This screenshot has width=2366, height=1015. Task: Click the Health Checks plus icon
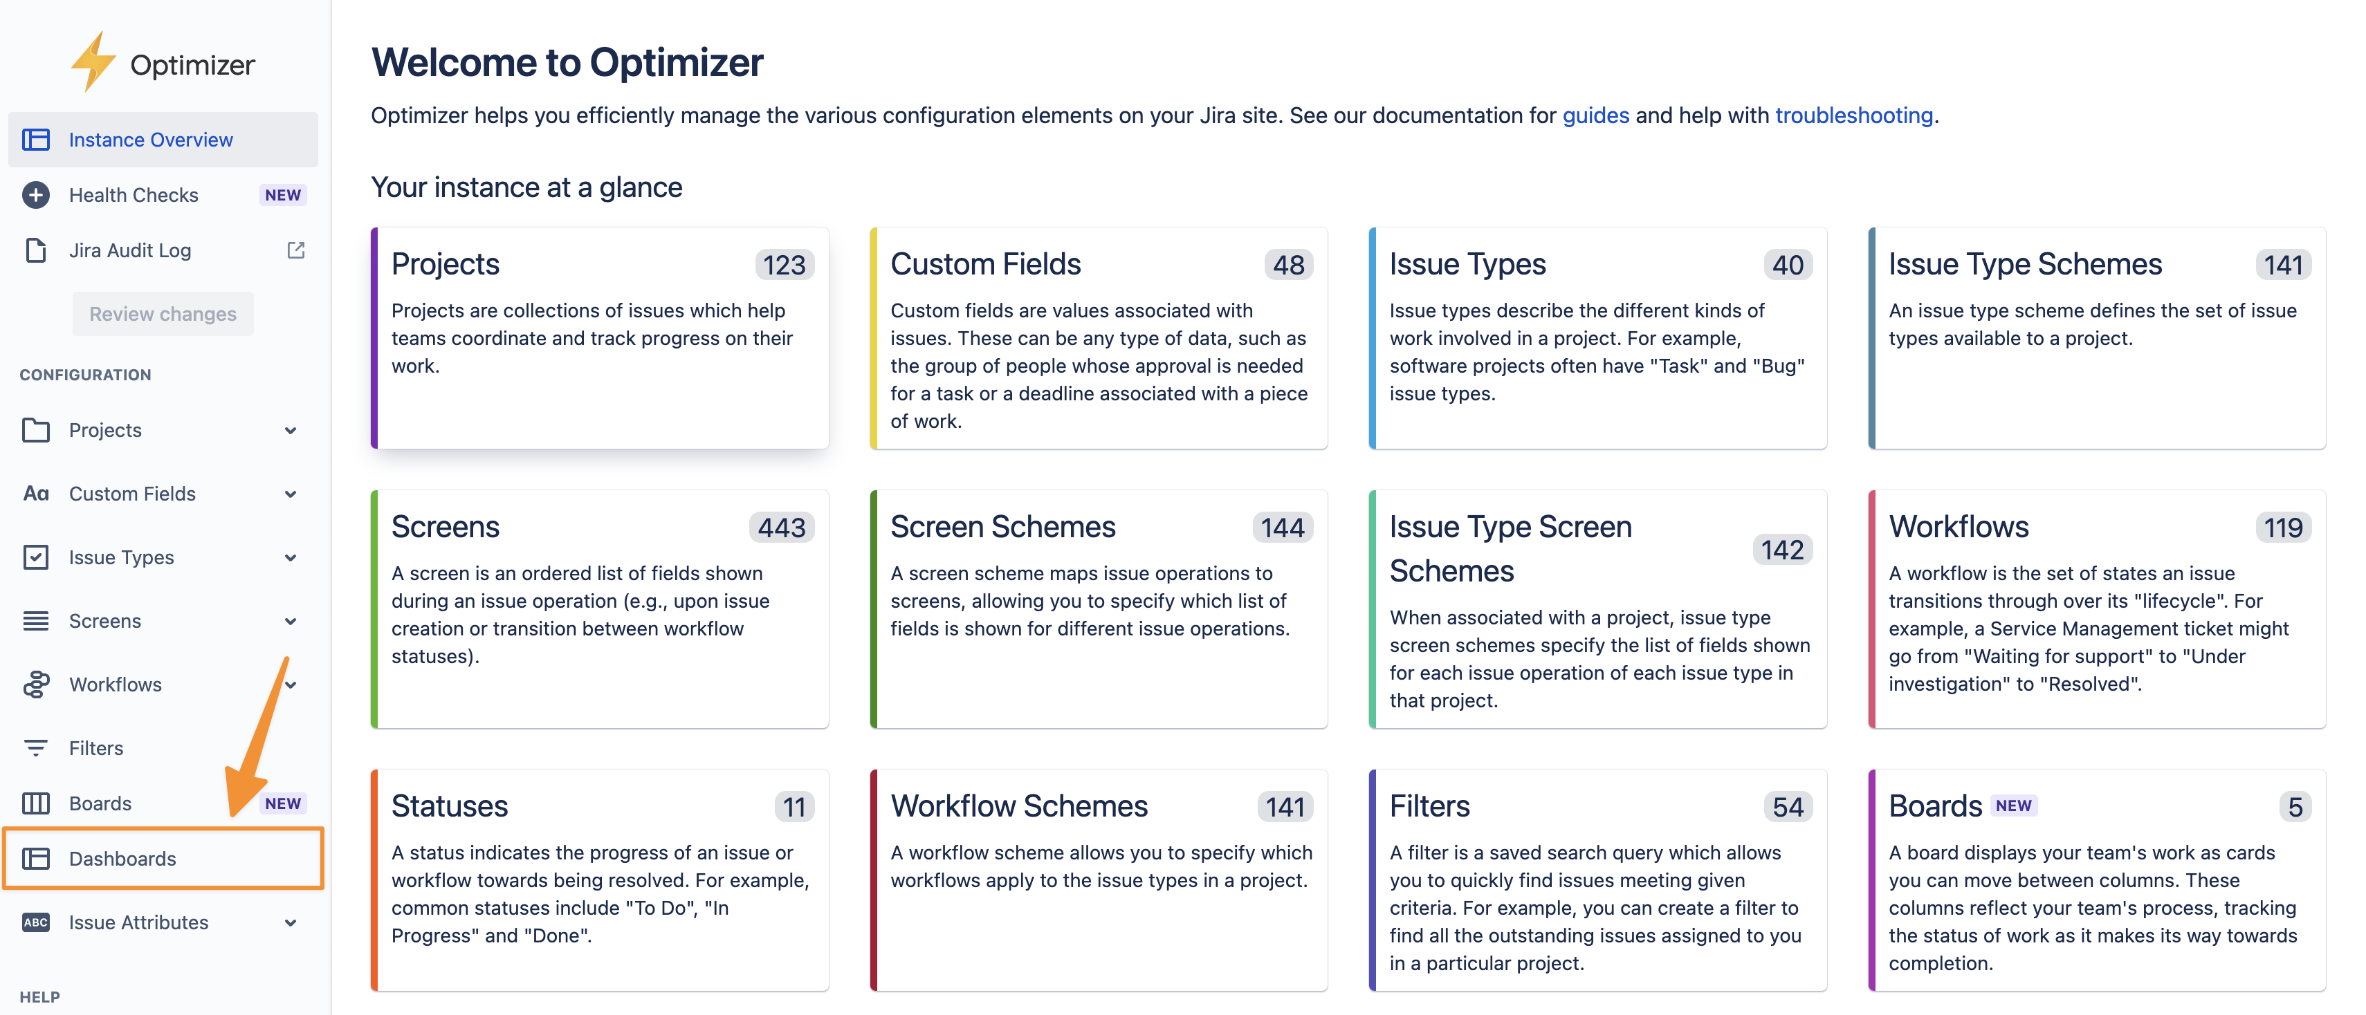[x=35, y=194]
